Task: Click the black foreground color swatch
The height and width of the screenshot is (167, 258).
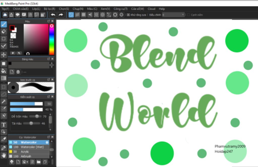Action: pos(12,28)
